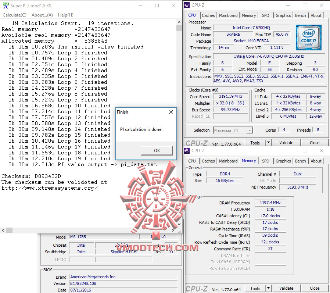Screen dimensions: 330x293
Task: Click the Max TDP value 45.0 W
Action: click(x=282, y=34)
